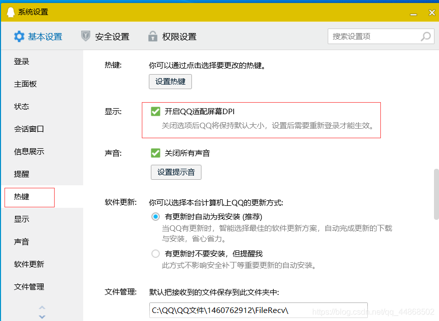Click the QQ penguin logo in title bar
439x321 pixels.
pos(11,12)
